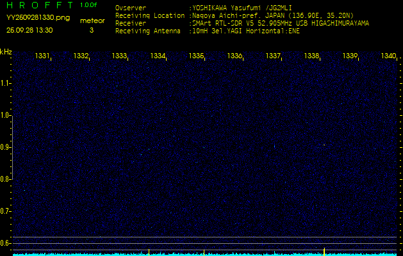403x256 pixels.
Task: Click the 1.0 kHz frequency label
Action: point(6,115)
